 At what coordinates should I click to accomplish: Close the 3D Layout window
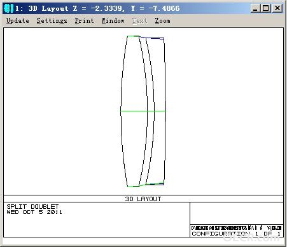coord(277,8)
